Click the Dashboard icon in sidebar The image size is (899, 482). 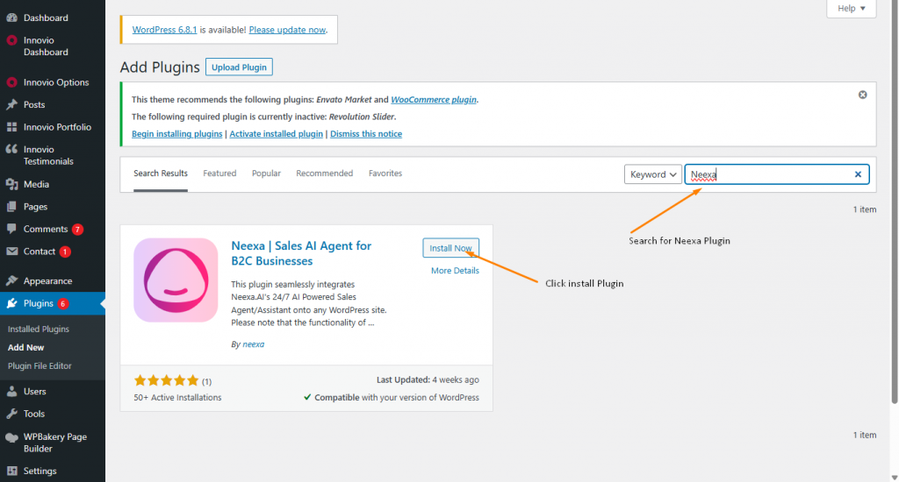(12, 18)
